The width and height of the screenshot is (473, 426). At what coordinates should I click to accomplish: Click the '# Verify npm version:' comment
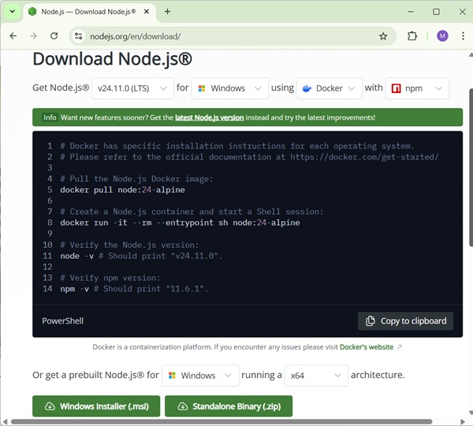coord(110,278)
